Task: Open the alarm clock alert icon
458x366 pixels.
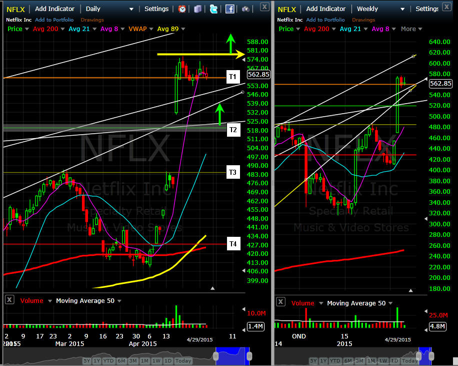Action: pyautogui.click(x=182, y=9)
